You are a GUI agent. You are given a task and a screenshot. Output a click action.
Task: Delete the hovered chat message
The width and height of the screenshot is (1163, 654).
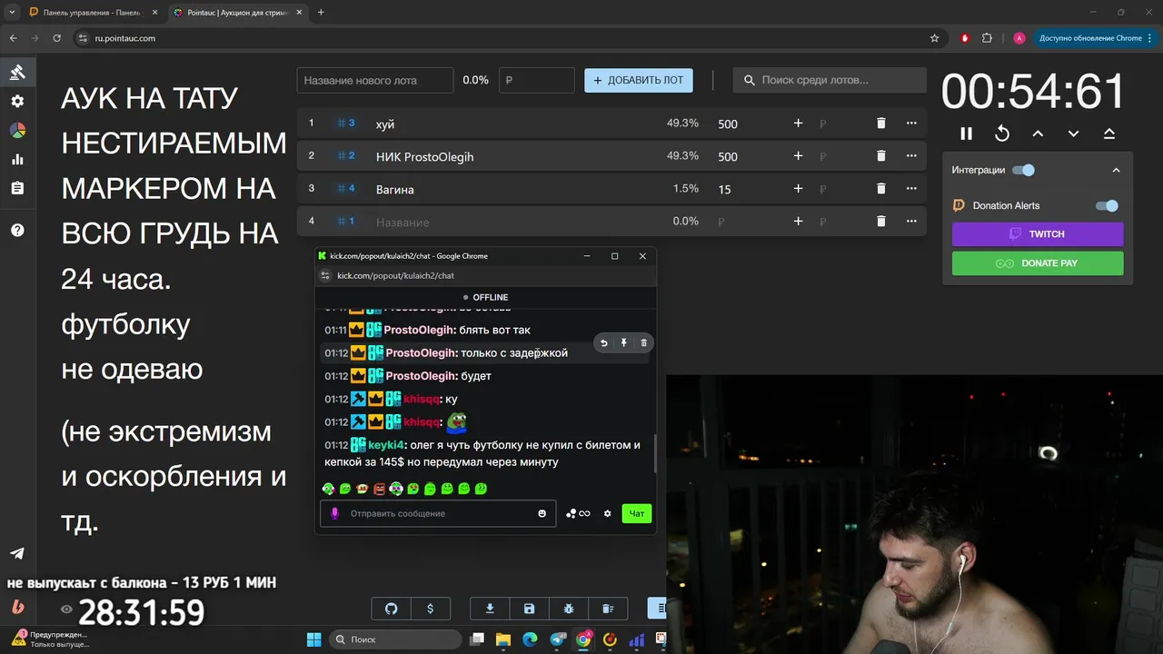[644, 342]
